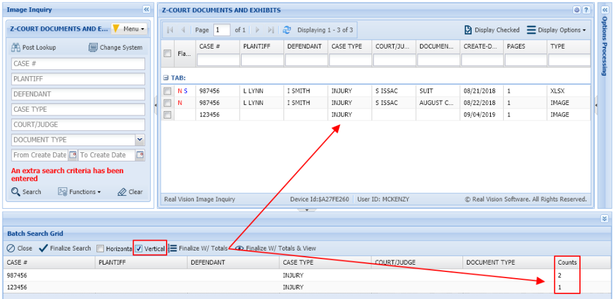Check the 123456 row checkbox
Screen dimensions: 615x299
[x=167, y=115]
